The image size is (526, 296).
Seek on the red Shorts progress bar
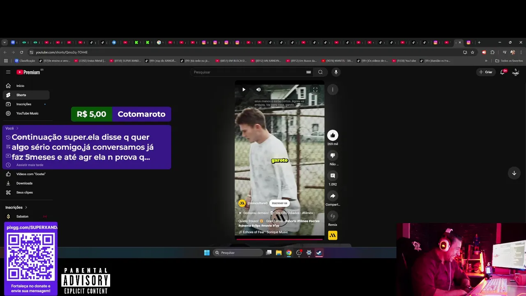tap(279, 239)
